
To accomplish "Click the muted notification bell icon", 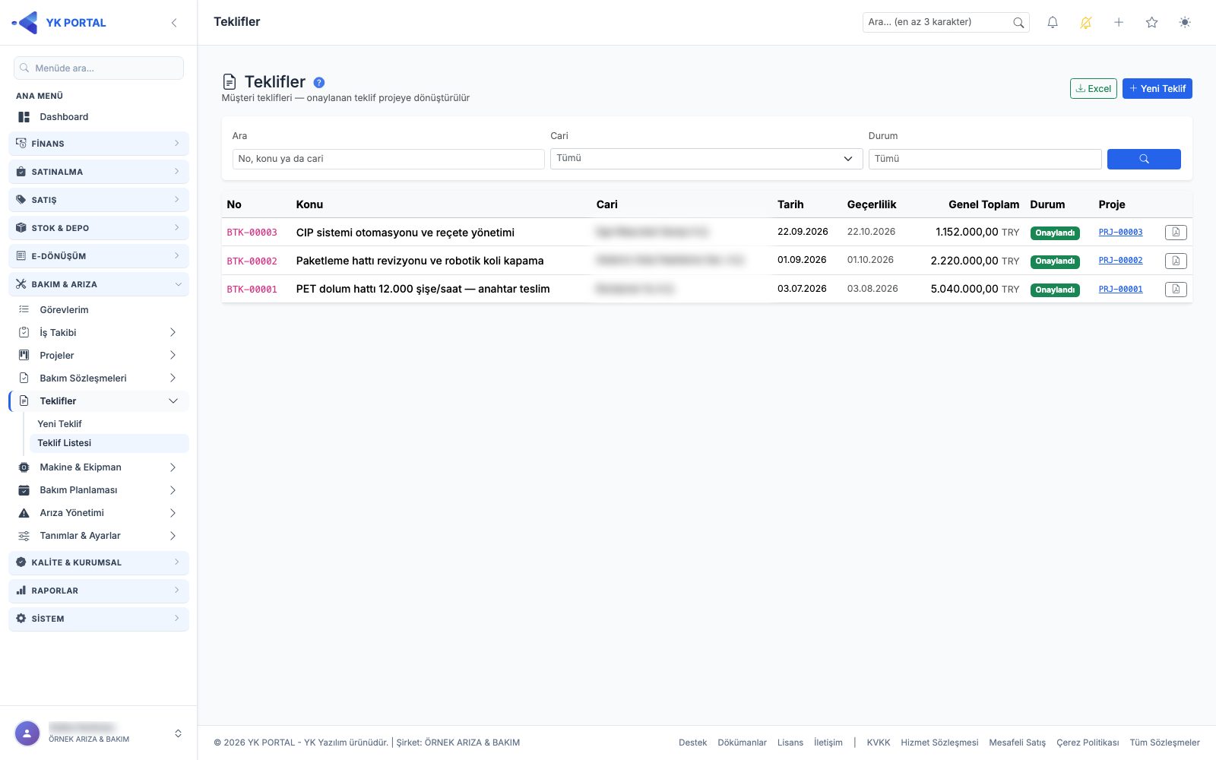I will pos(1086,23).
